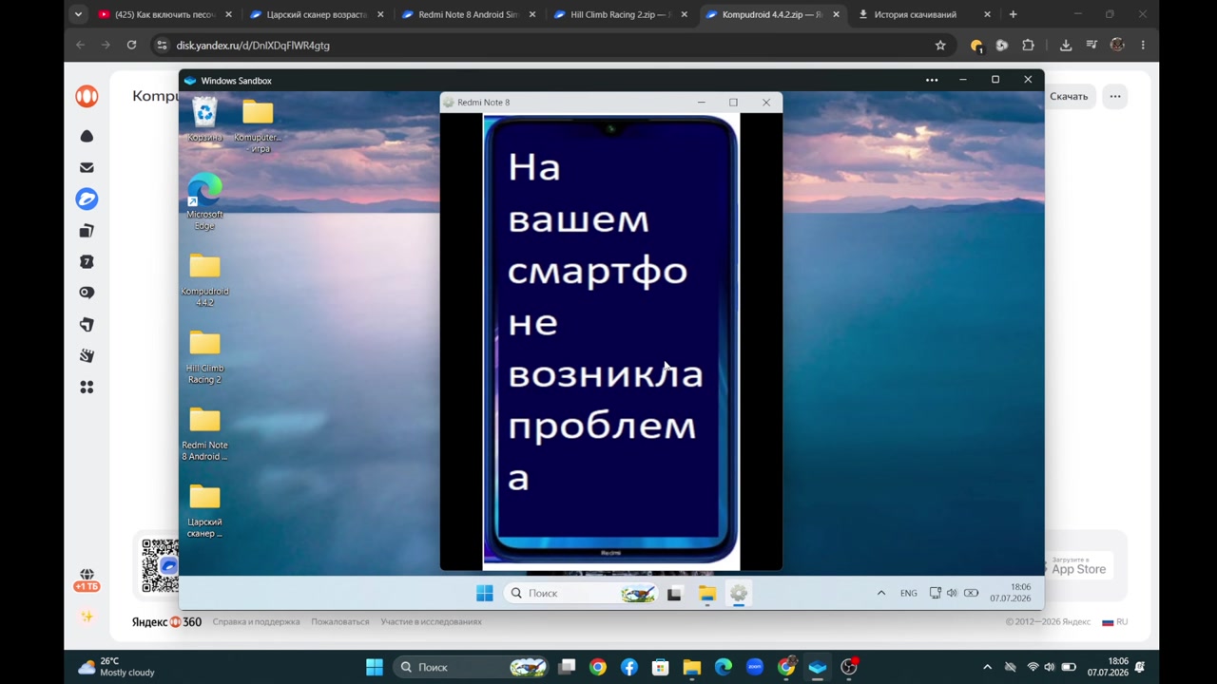Open the Yandex Documents sidebar icon
The height and width of the screenshot is (684, 1217).
87,231
